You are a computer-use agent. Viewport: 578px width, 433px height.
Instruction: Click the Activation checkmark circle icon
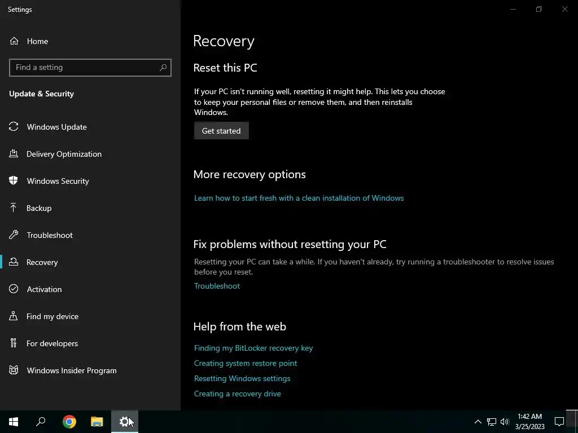(14, 289)
